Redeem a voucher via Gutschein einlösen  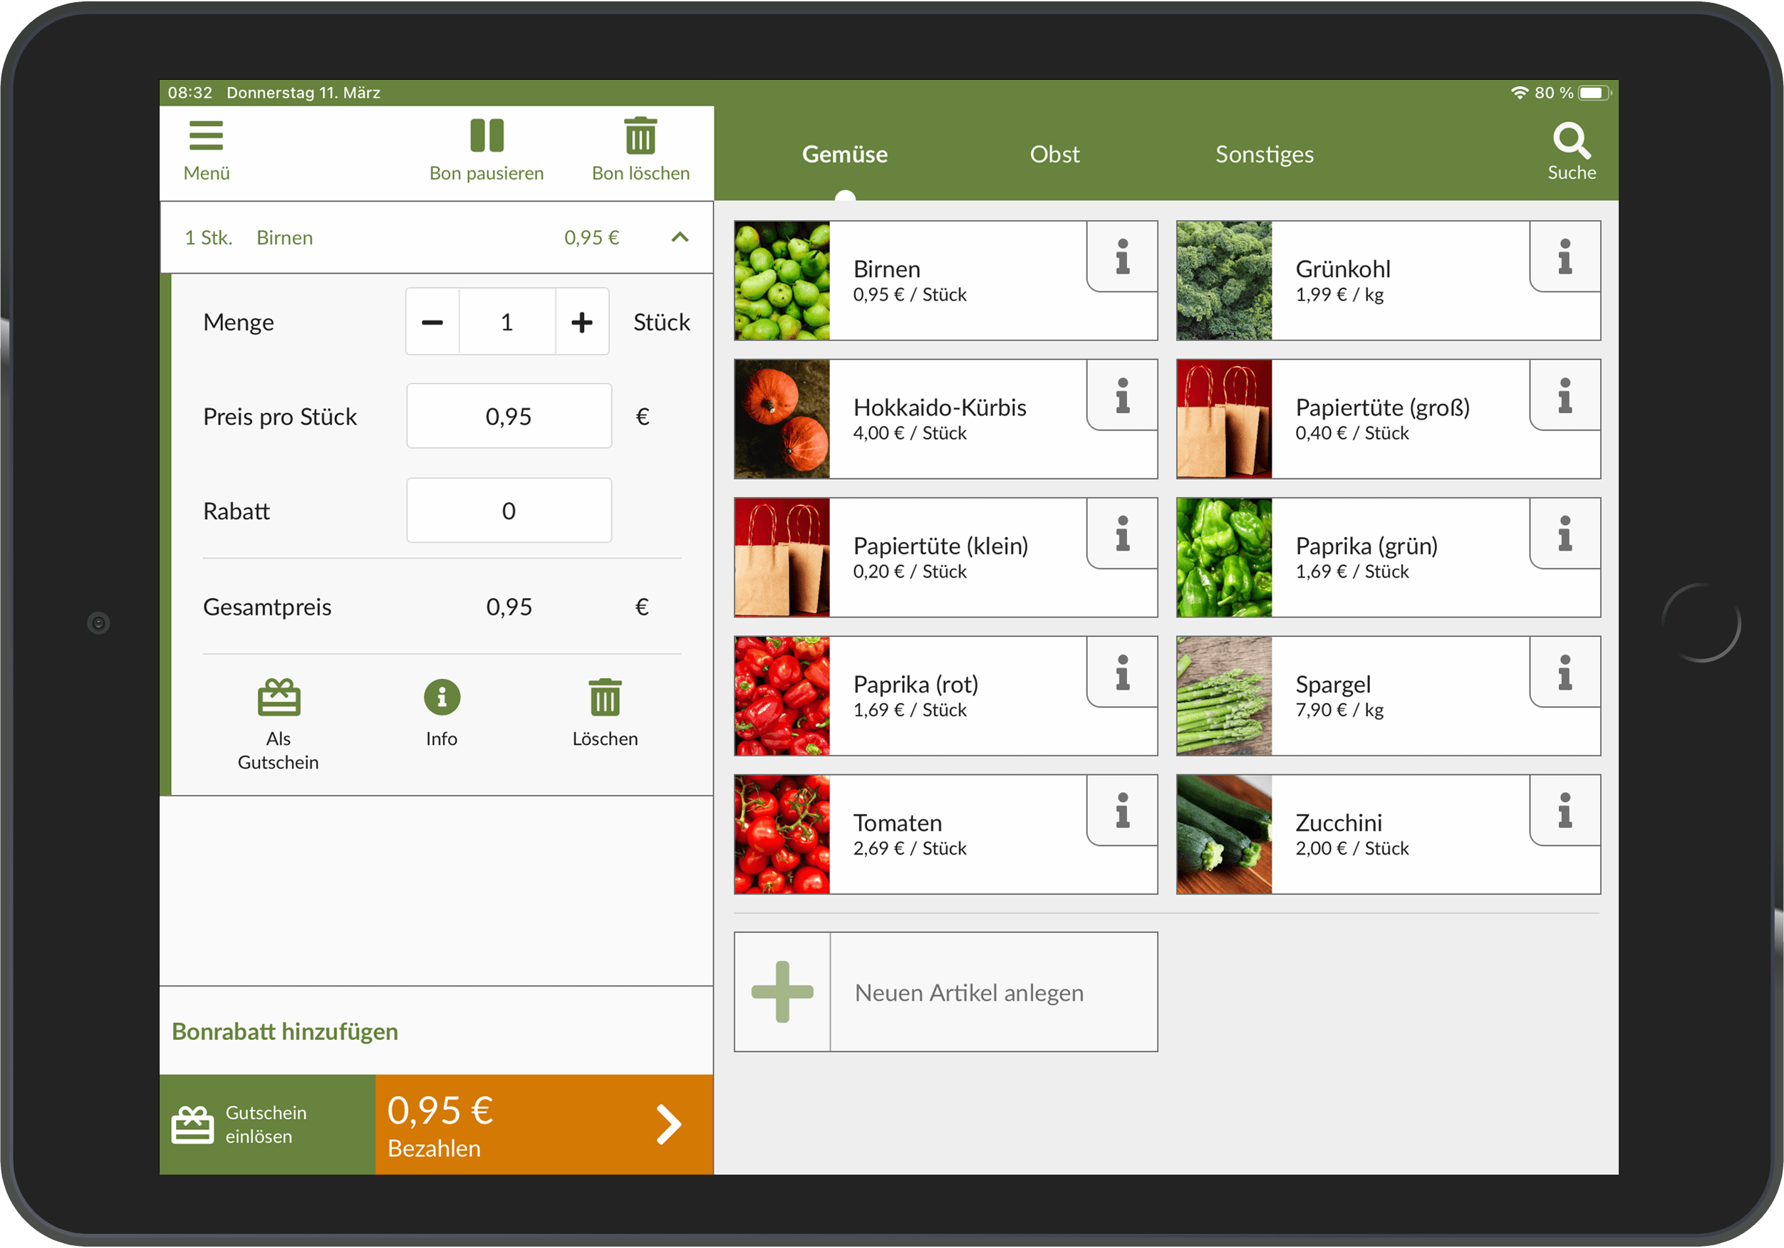coord(267,1125)
